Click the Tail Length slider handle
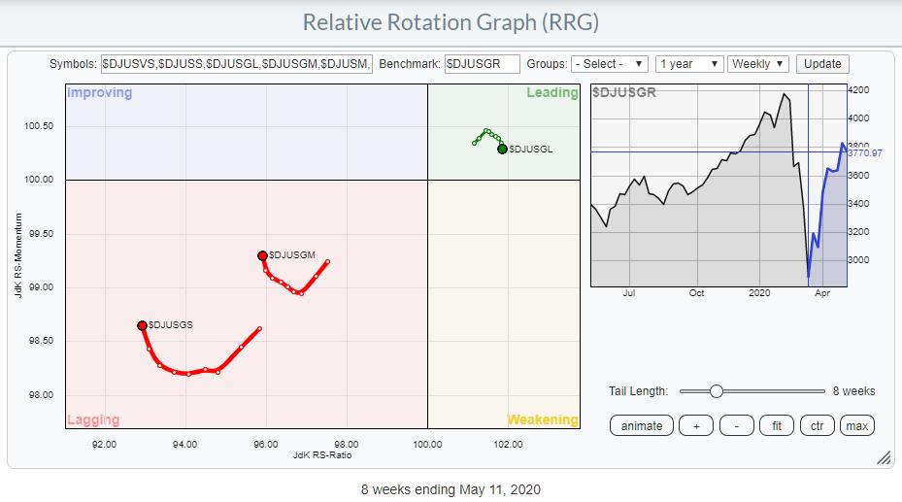This screenshot has height=502, width=902. pyautogui.click(x=716, y=391)
